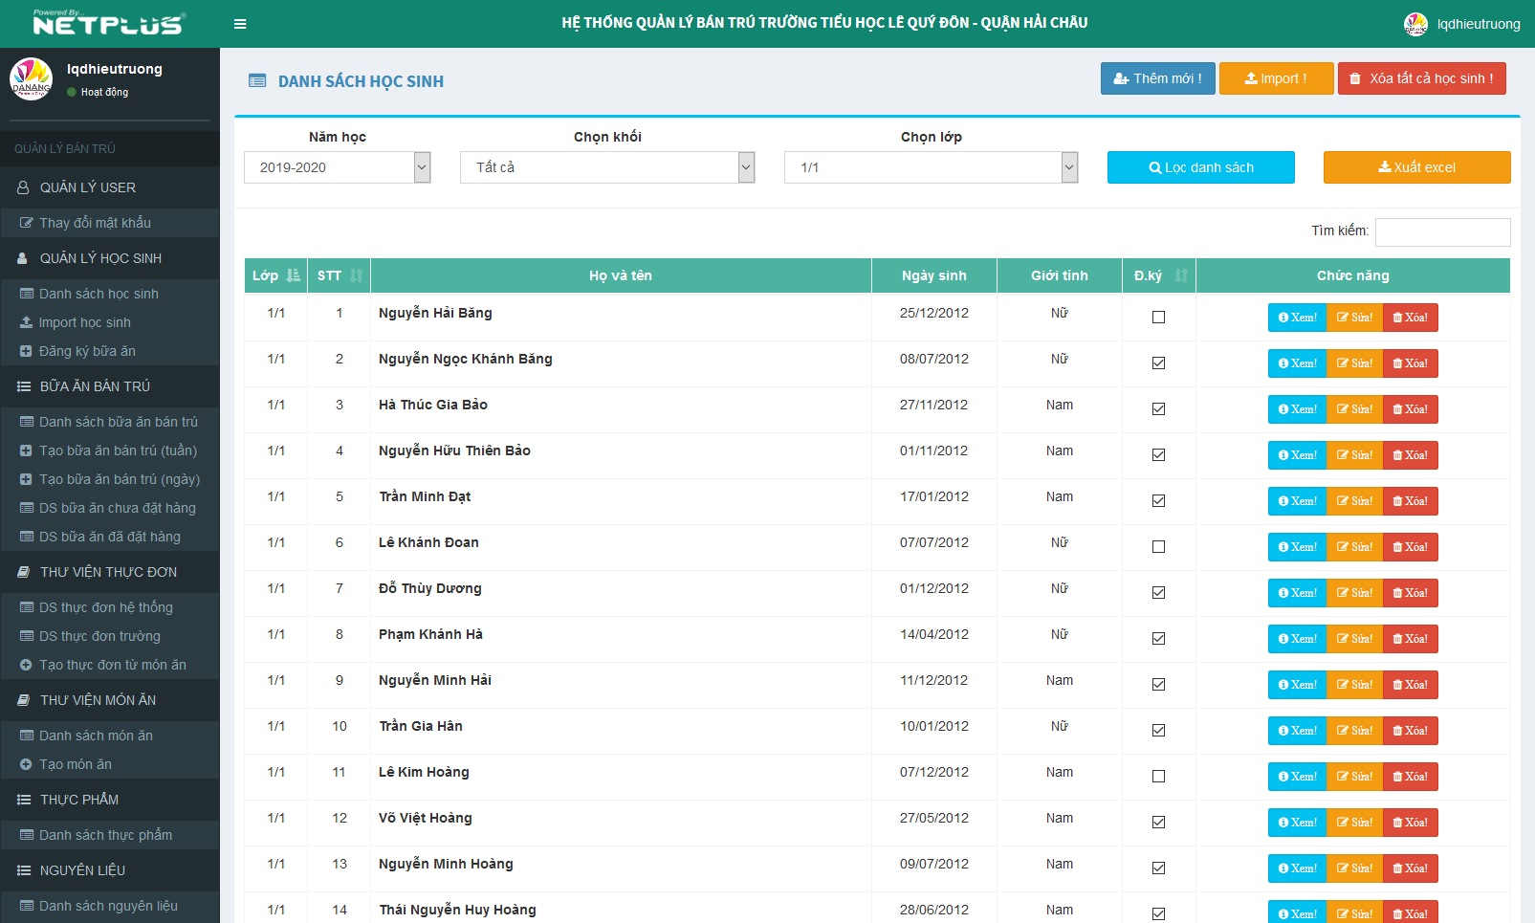Click the plus-circle icon beside Tạo món ăn
This screenshot has height=923, width=1535.
(27, 764)
